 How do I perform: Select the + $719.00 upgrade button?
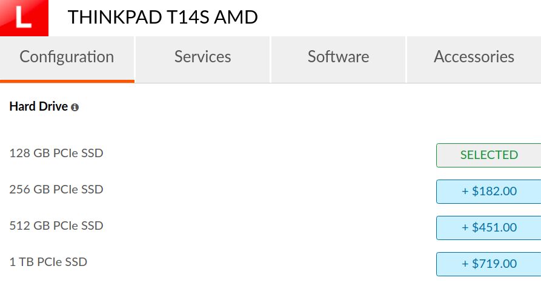point(488,264)
